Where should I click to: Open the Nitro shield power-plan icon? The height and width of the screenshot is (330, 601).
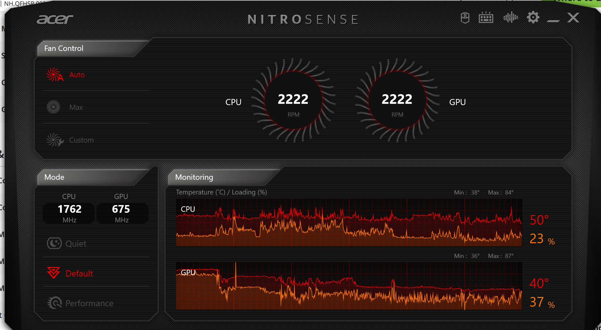(x=465, y=18)
